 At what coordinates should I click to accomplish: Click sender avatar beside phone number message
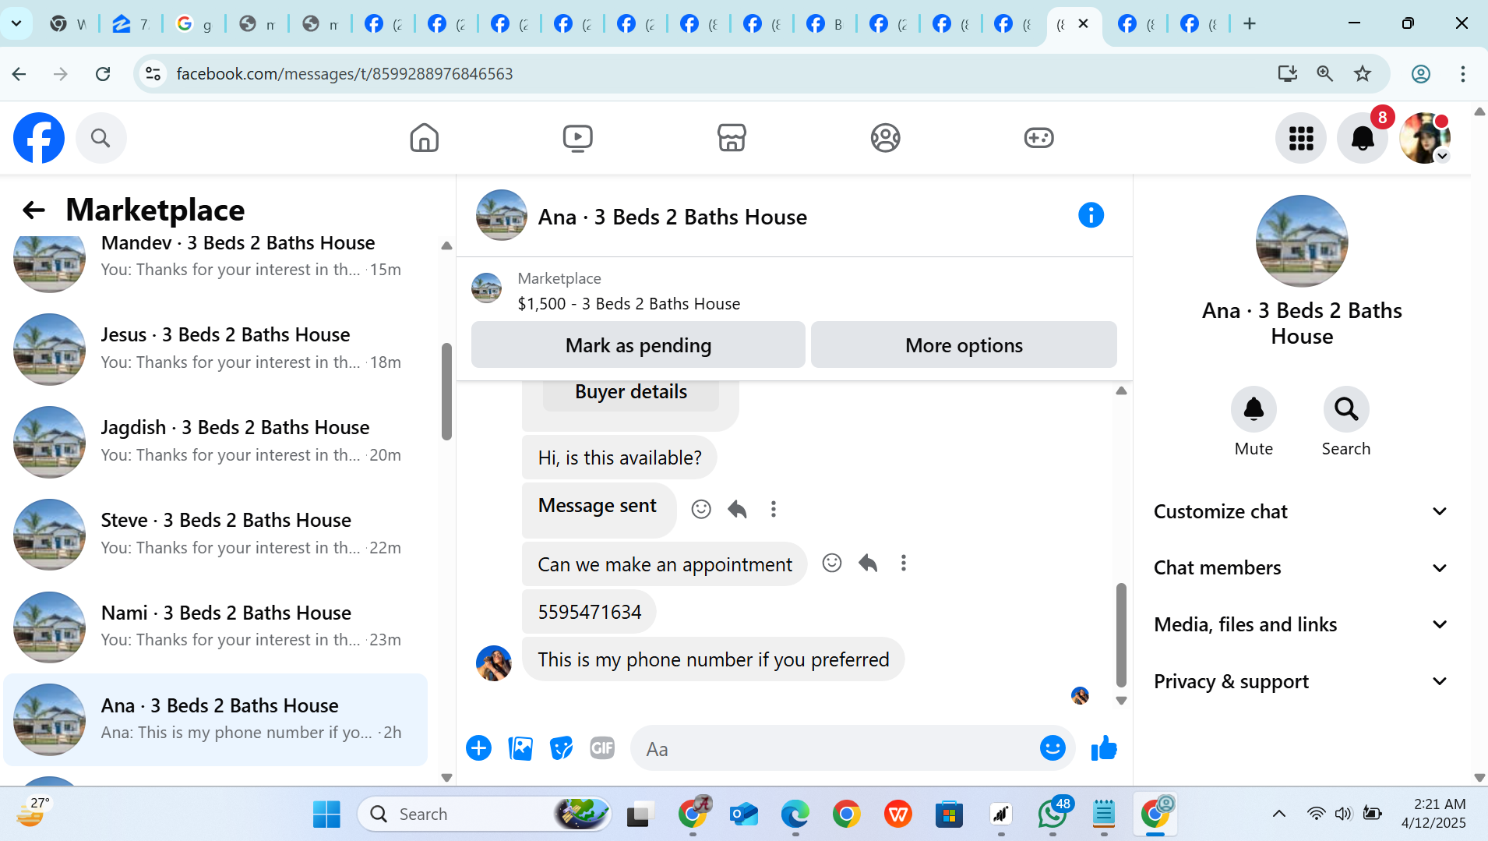click(x=494, y=663)
